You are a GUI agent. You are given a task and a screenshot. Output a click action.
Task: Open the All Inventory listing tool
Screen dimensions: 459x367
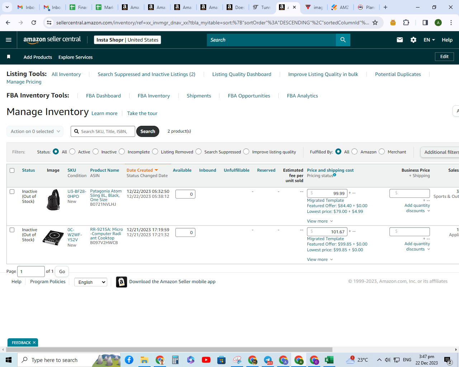66,74
